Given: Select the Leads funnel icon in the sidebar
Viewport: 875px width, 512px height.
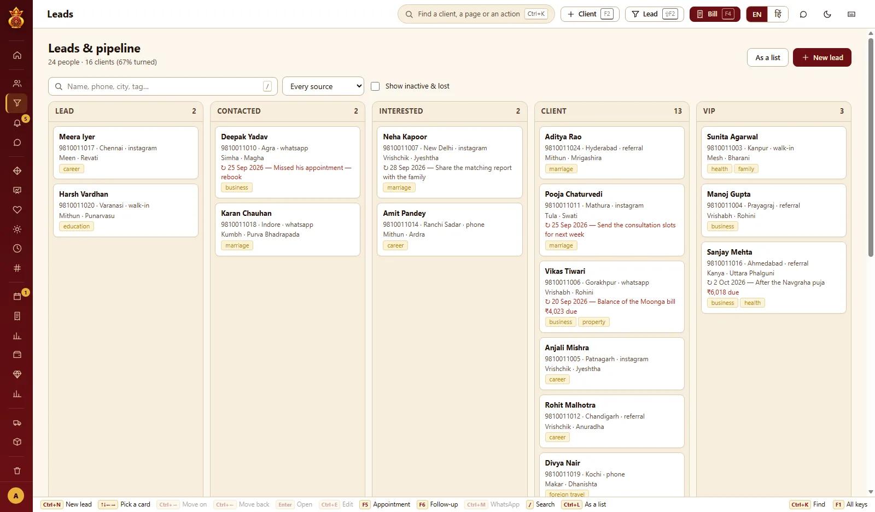Looking at the screenshot, I should click(x=17, y=103).
